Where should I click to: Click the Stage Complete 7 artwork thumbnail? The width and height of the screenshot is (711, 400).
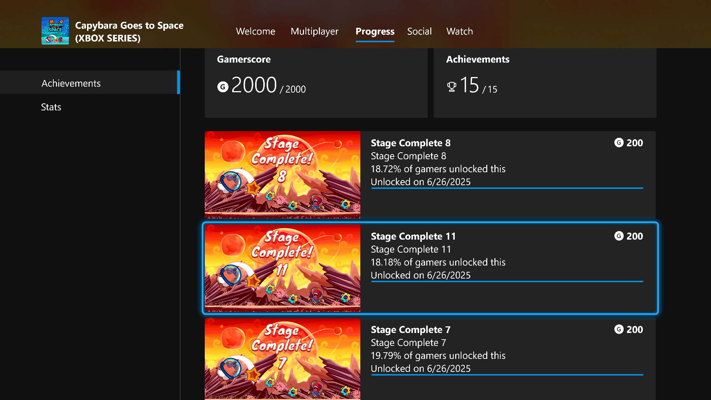coord(282,358)
